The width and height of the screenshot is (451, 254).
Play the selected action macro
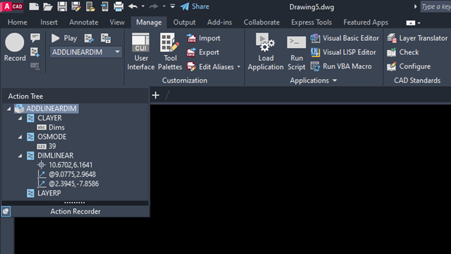click(64, 38)
